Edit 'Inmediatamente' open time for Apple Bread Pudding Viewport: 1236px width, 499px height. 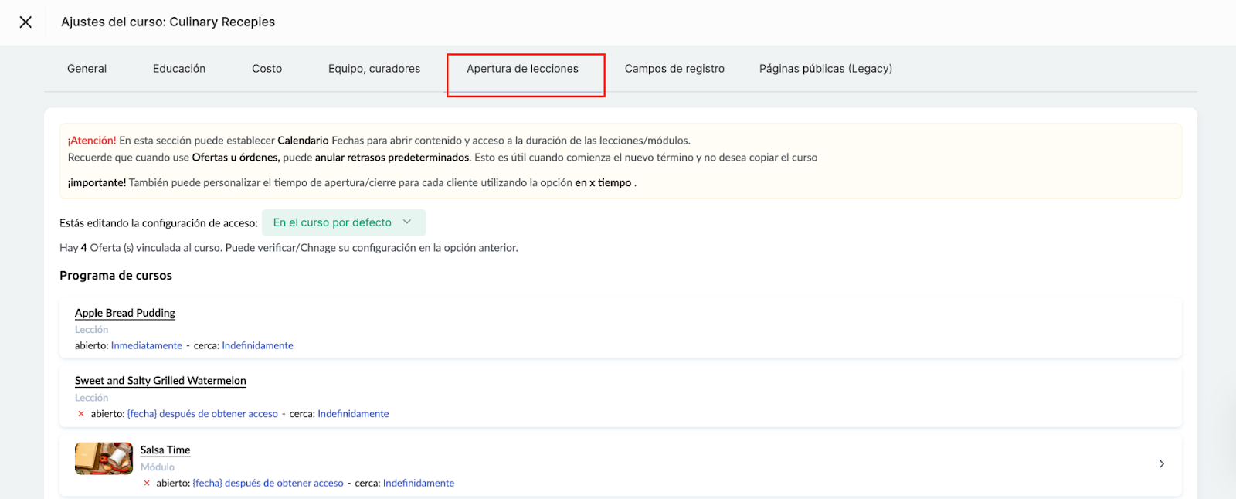(147, 346)
